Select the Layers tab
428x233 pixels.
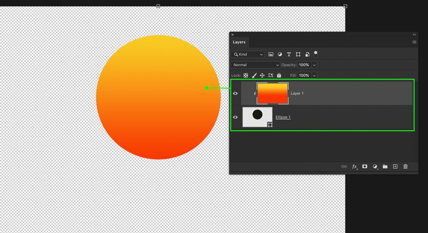(x=239, y=42)
